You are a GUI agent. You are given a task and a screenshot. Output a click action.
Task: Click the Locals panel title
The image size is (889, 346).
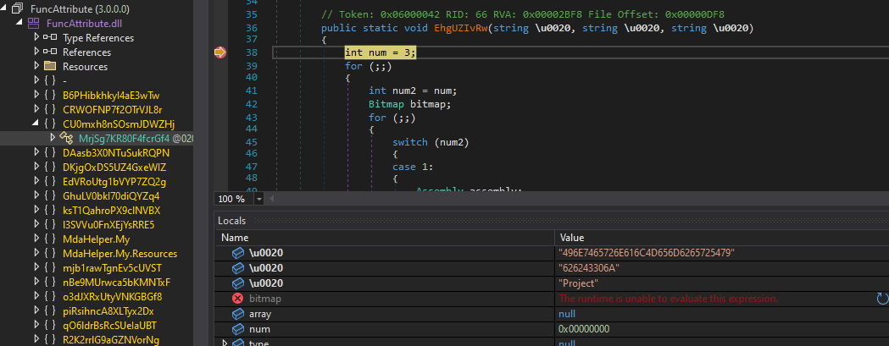pyautogui.click(x=231, y=220)
